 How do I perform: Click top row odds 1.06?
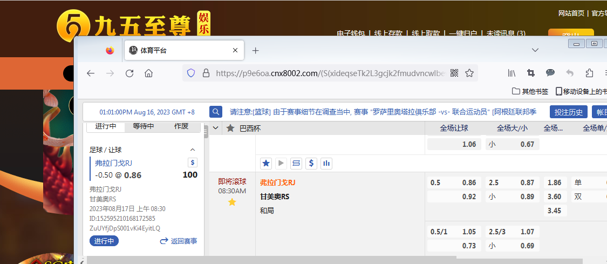[454, 144]
